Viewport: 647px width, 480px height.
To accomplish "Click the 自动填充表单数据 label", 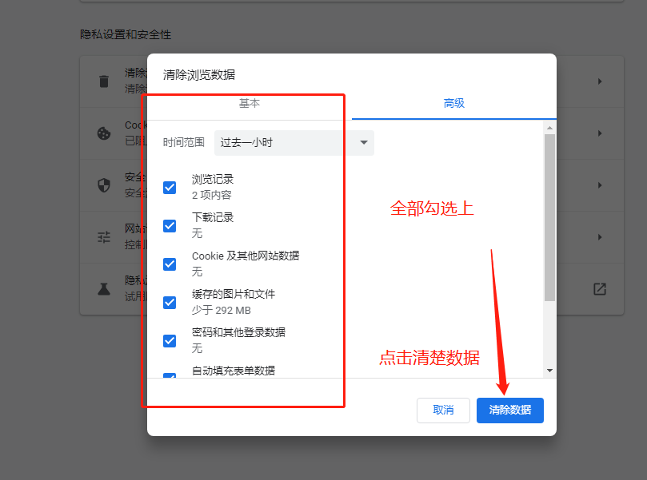I will click(234, 371).
